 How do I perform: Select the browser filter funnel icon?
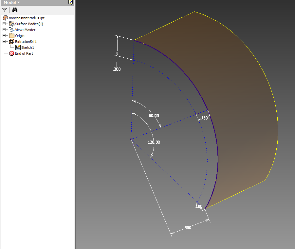click(x=5, y=10)
